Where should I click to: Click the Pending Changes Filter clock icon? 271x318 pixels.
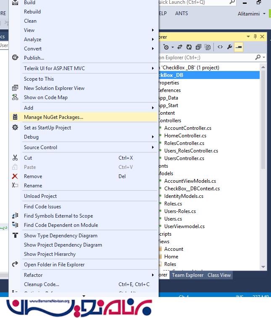167,47
